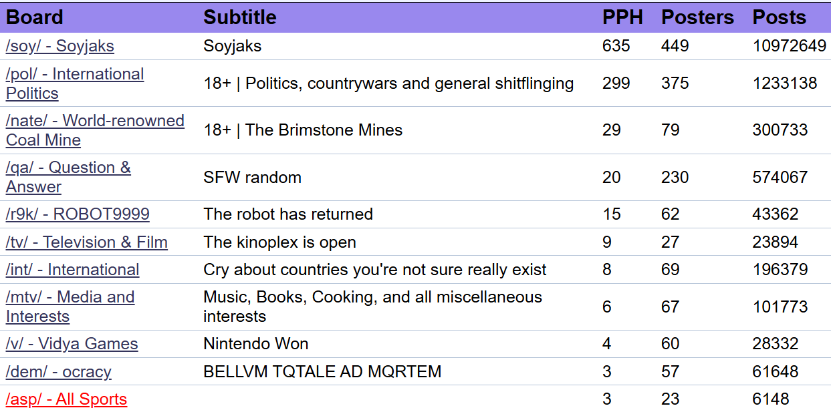Open the red /asp/ - All Sports link
This screenshot has width=831, height=412.
pos(66,399)
